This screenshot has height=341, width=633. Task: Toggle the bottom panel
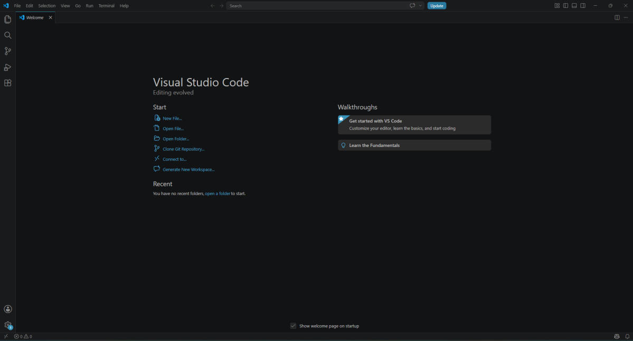point(574,6)
